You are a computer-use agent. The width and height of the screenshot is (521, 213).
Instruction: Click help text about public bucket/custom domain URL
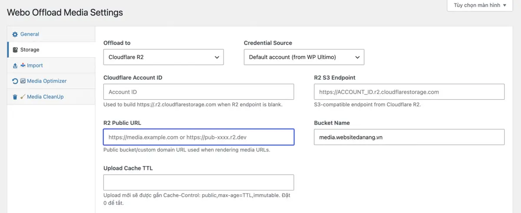(x=187, y=150)
